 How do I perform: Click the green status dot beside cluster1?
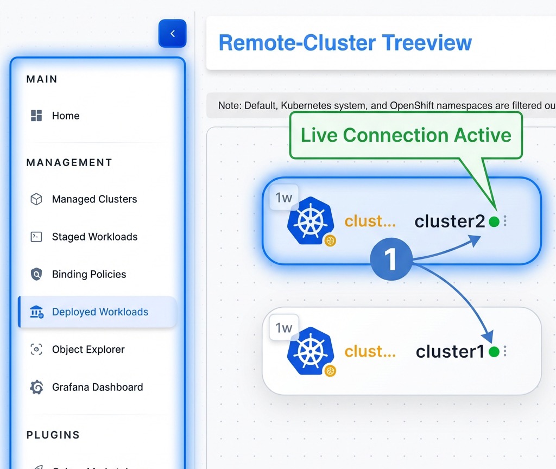[x=494, y=352]
